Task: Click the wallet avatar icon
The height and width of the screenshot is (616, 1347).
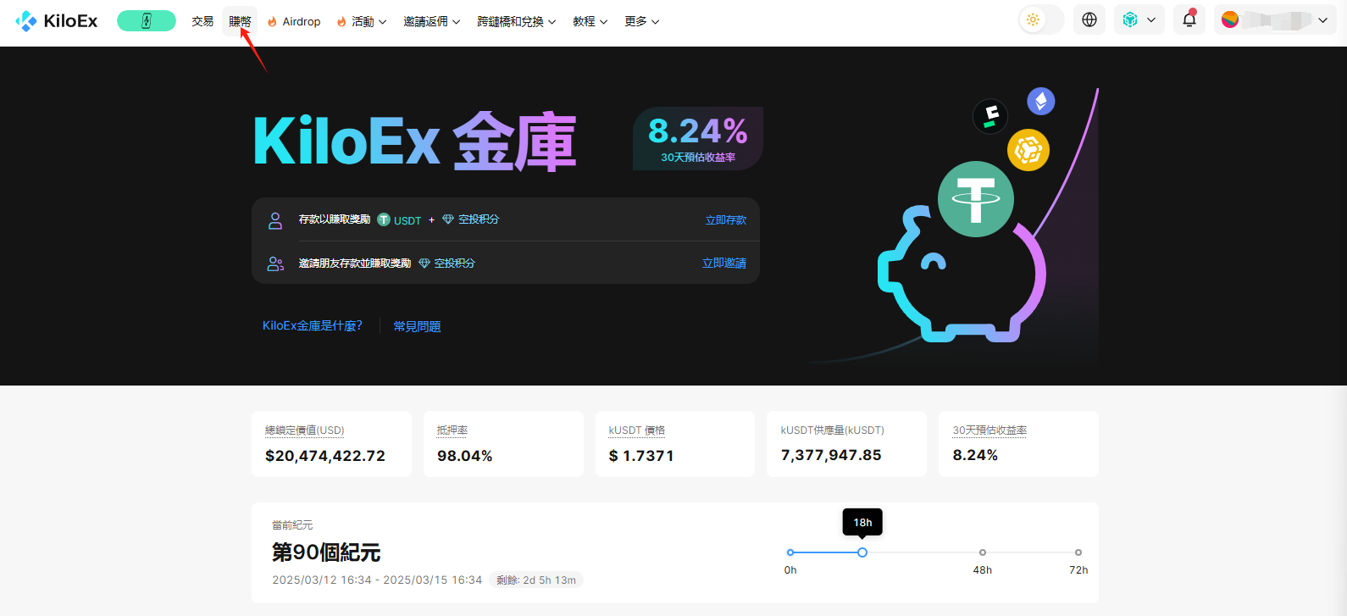Action: (1230, 19)
